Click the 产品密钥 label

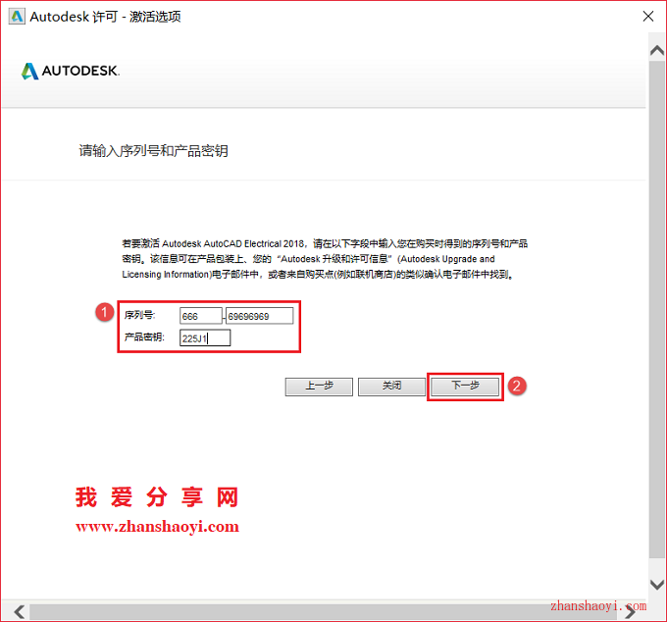144,337
